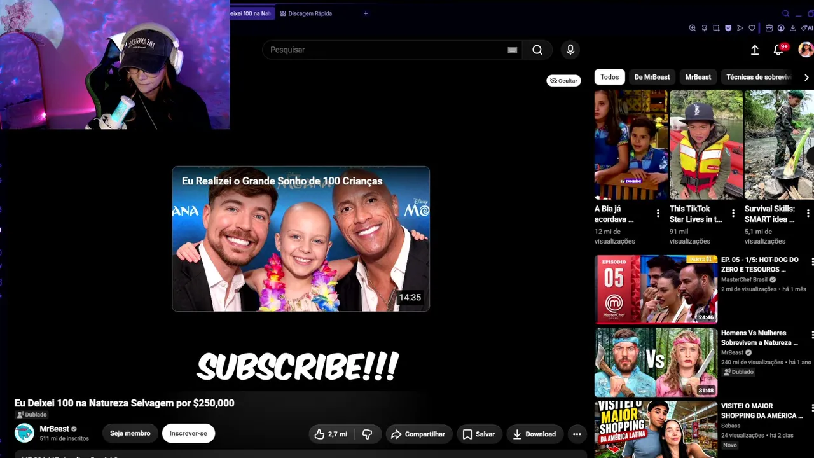The image size is (814, 458).
Task: Open the account avatar menu on YouTube
Action: pos(806,50)
